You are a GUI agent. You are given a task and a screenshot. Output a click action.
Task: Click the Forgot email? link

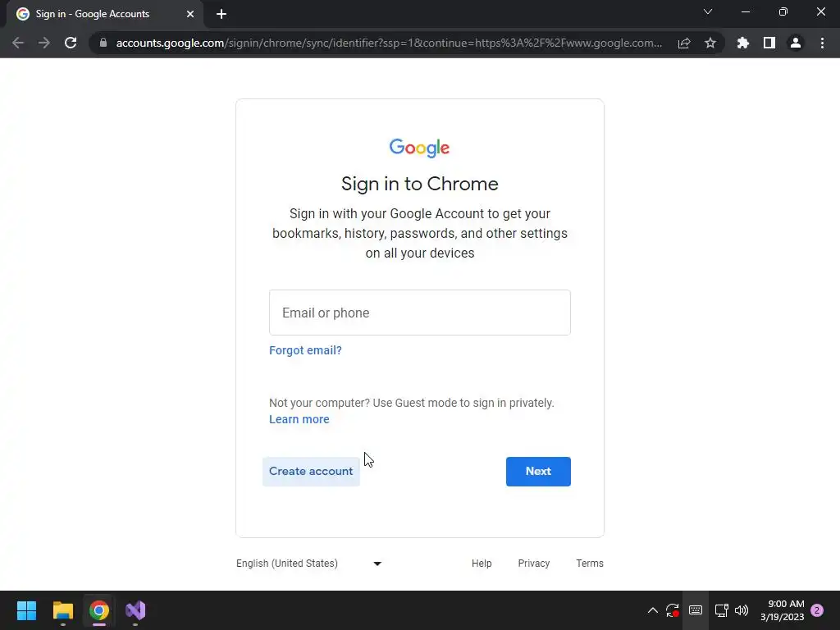click(x=305, y=350)
